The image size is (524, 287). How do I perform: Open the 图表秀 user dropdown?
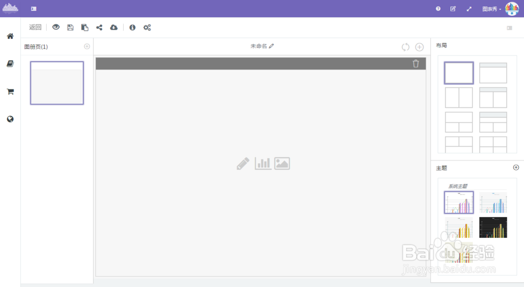click(x=492, y=9)
